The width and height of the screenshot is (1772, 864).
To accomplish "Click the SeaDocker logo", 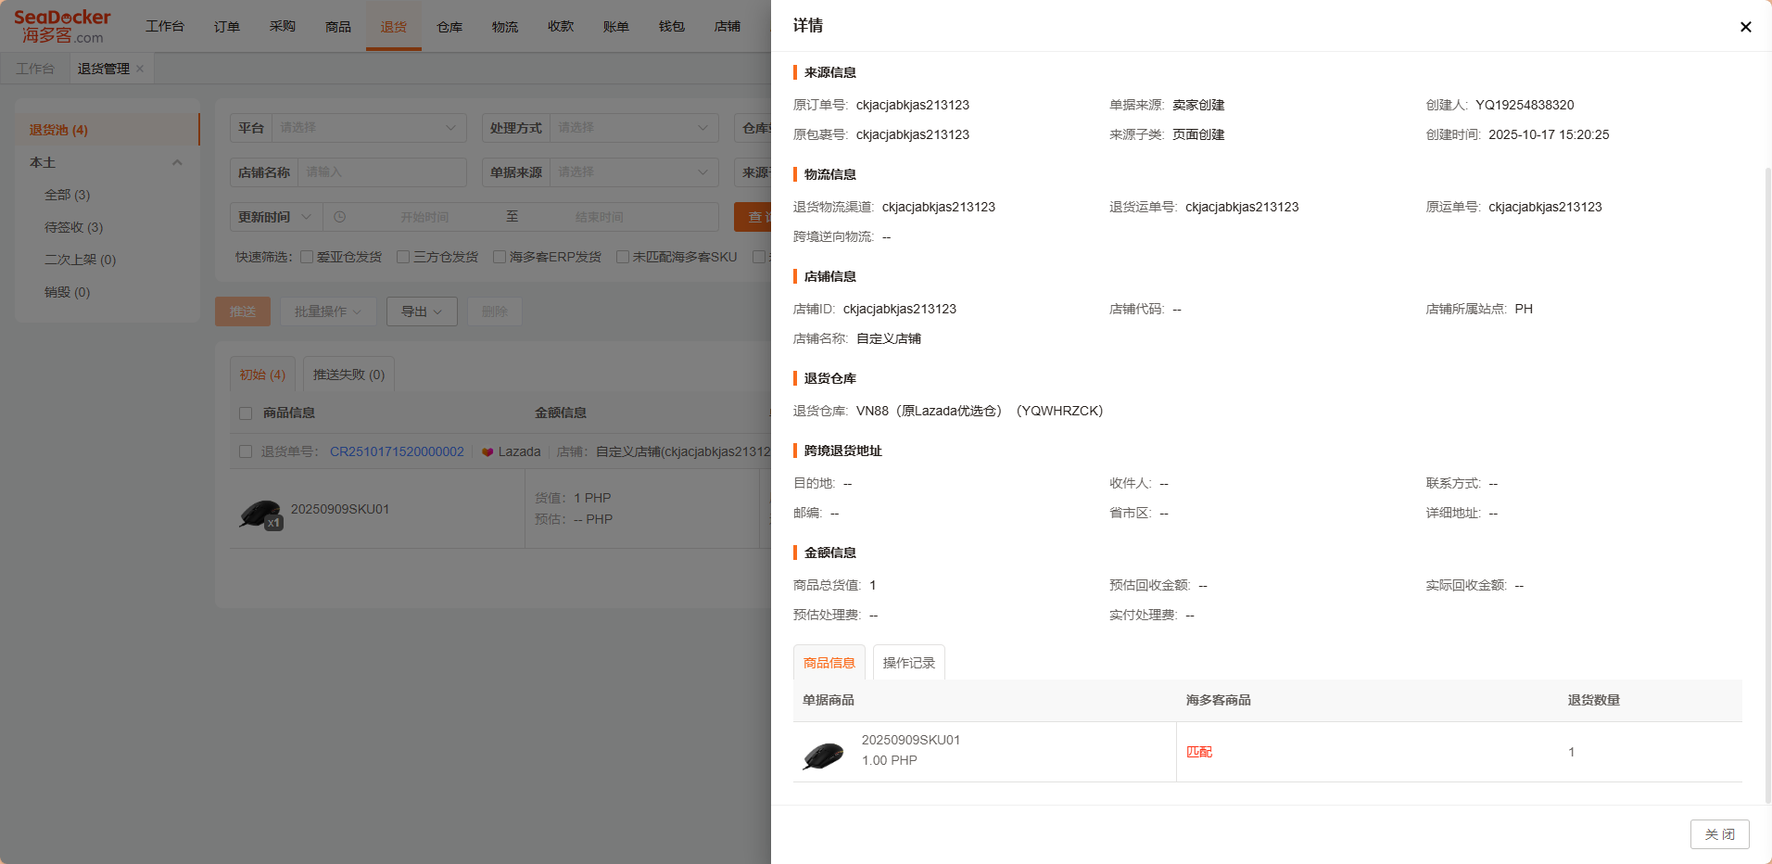I will point(62,26).
